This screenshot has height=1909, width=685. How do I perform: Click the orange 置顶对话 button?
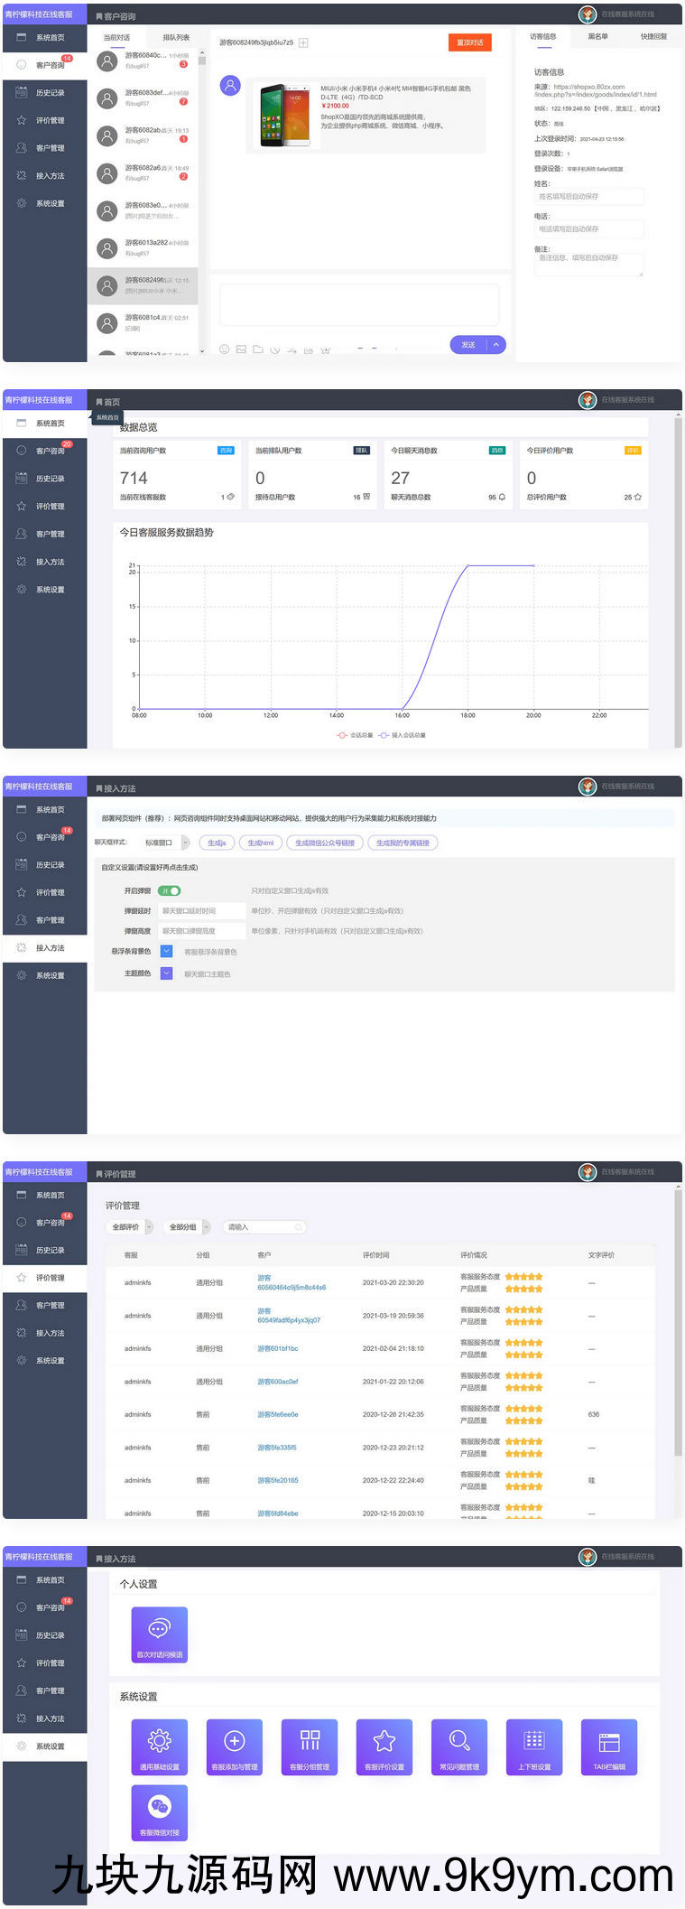[469, 42]
